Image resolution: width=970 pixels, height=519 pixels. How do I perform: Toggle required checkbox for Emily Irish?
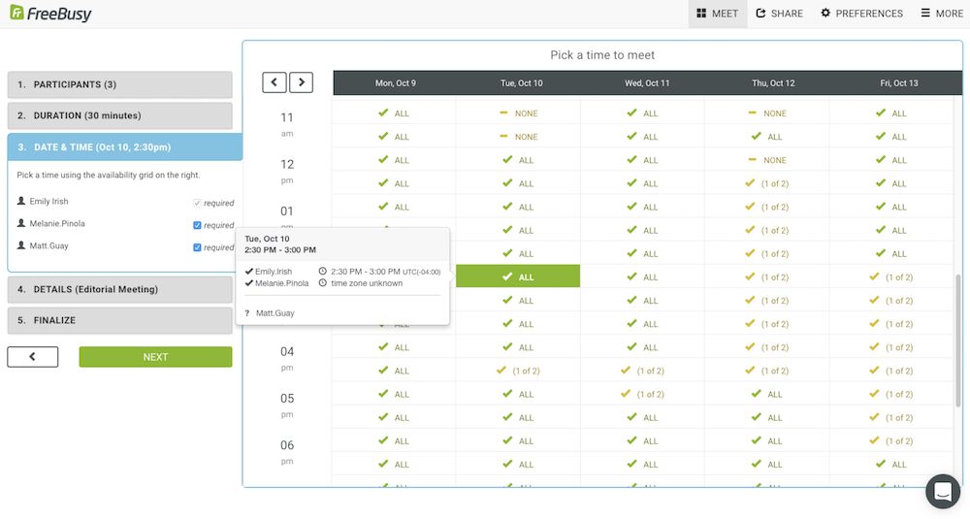click(198, 203)
